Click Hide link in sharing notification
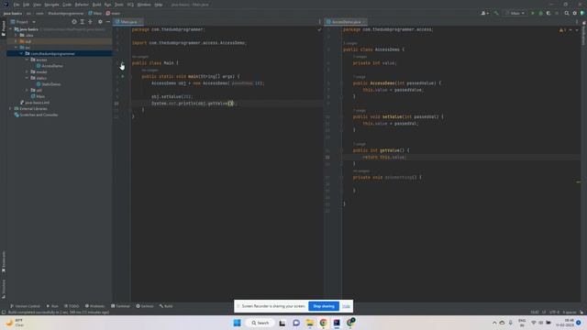The image size is (587, 330). 346,306
